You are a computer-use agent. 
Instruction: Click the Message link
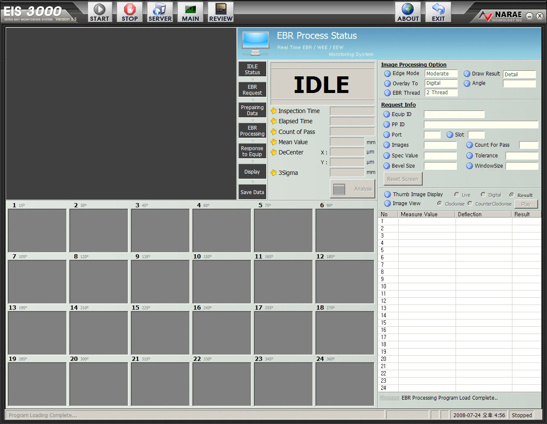tap(390, 398)
